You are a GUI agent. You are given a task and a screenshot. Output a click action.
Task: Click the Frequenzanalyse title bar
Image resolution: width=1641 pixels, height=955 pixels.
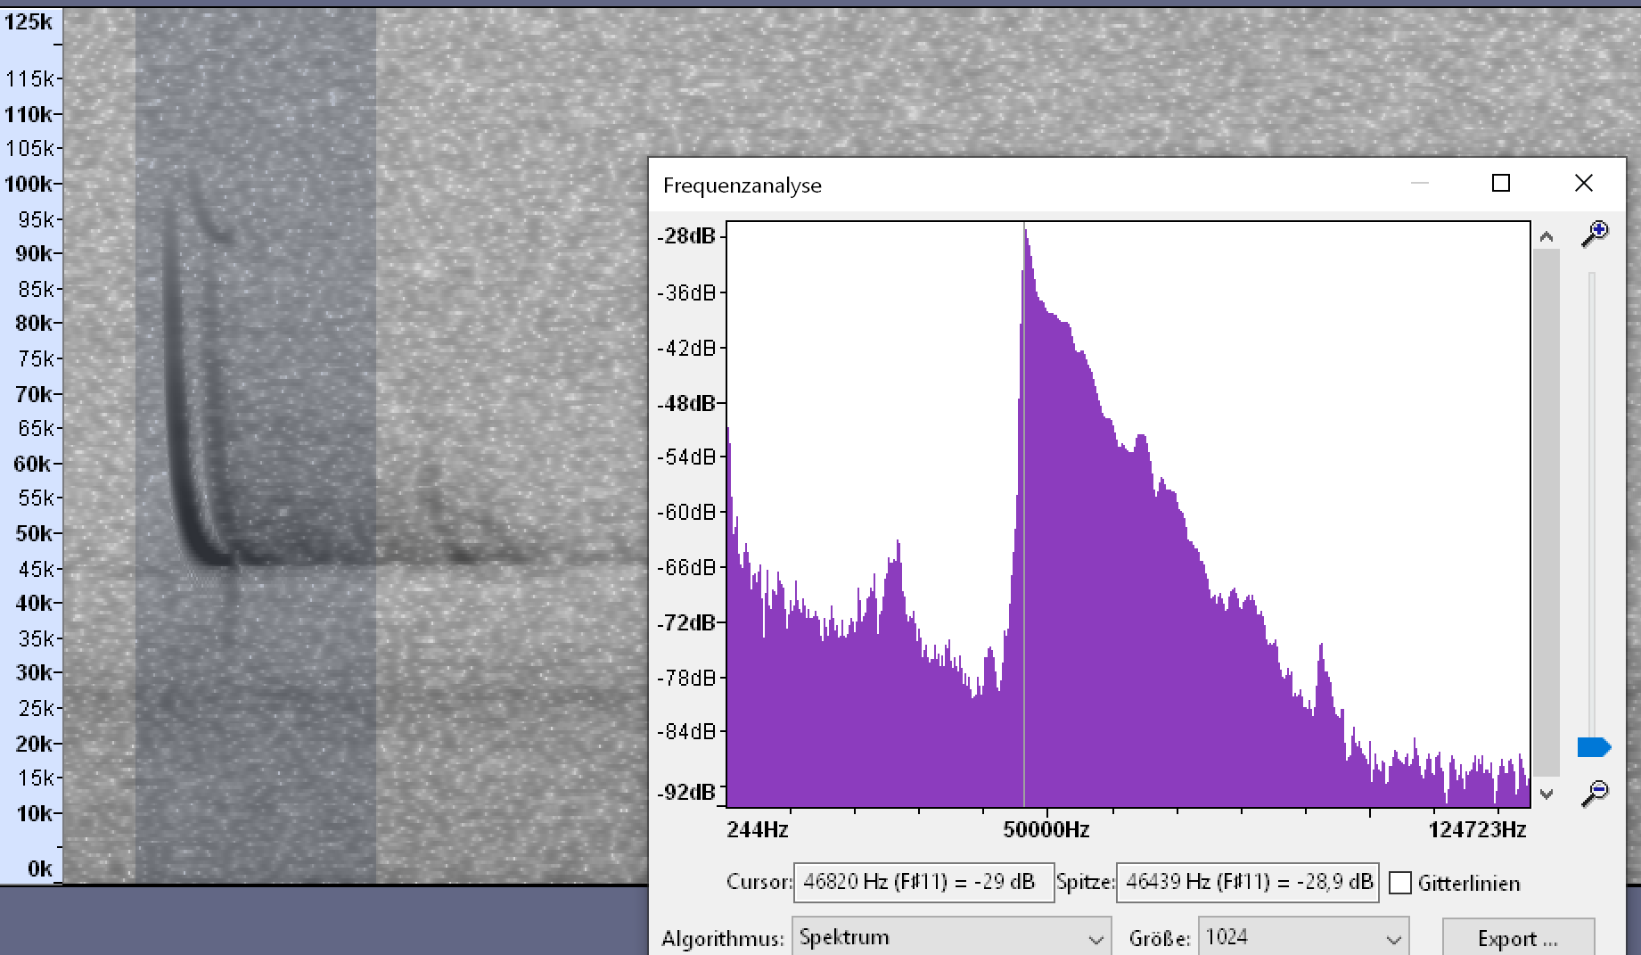(1025, 185)
